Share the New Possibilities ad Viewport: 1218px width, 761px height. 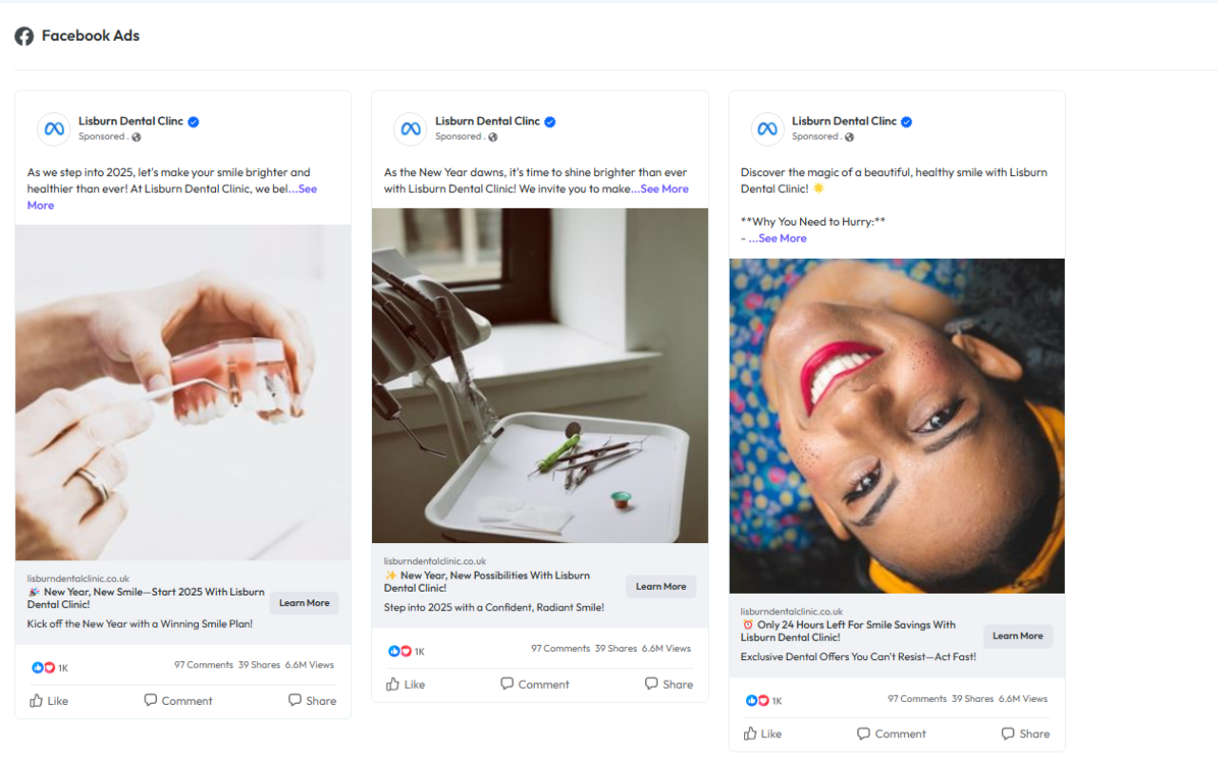669,684
